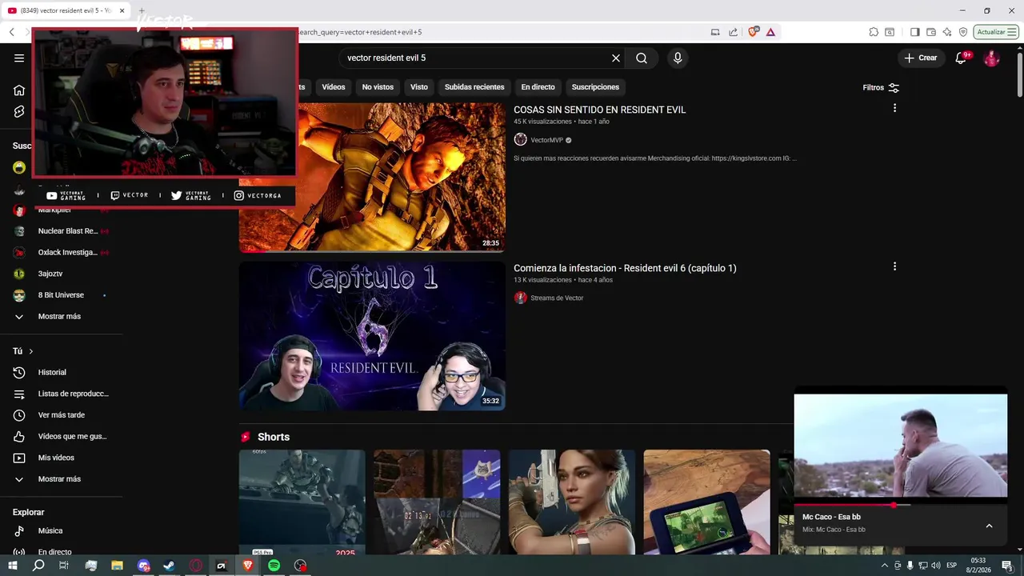Open Spotify from the taskbar
Screen dimensions: 1024x576
(274, 566)
